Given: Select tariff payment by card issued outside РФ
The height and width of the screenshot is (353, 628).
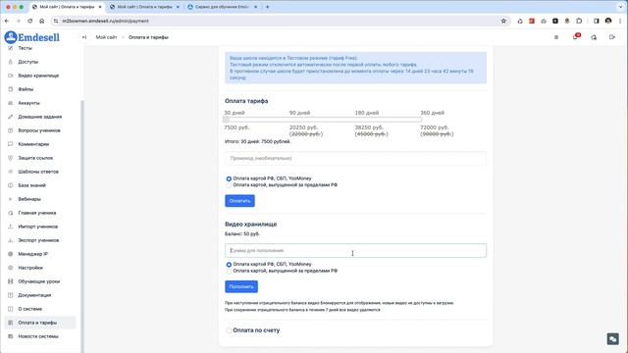Looking at the screenshot, I should pyautogui.click(x=229, y=185).
